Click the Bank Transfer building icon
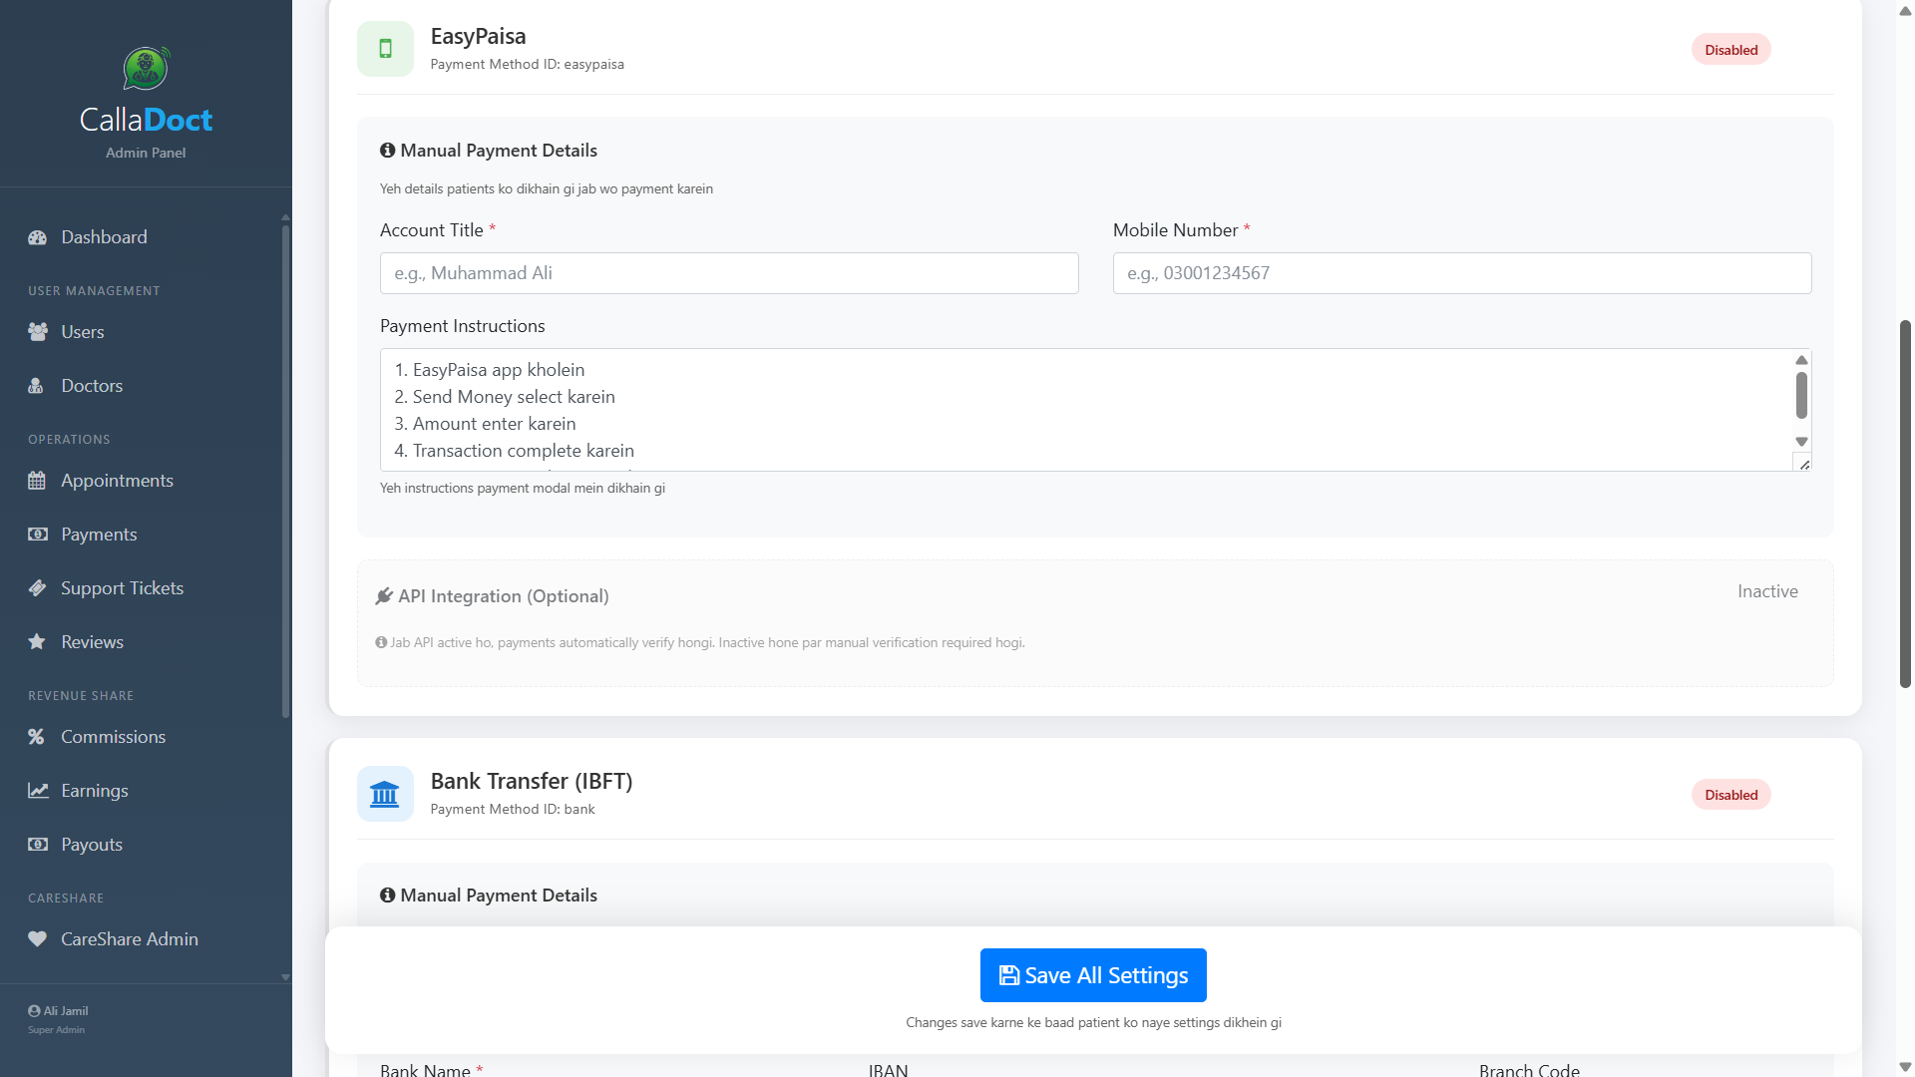Viewport: 1915px width, 1077px height. 385,794
